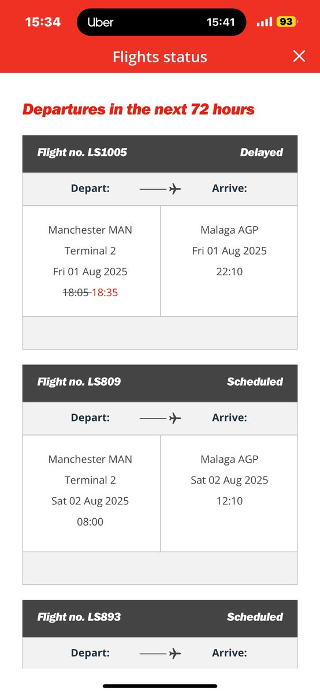Viewport: 320px width, 694px height.
Task: Tap the Uber live activity pill
Action: pyautogui.click(x=159, y=22)
